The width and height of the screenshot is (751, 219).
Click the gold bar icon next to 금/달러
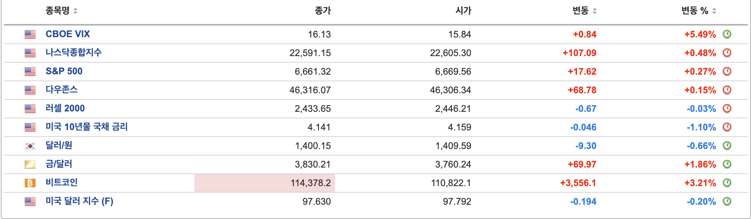tap(30, 164)
